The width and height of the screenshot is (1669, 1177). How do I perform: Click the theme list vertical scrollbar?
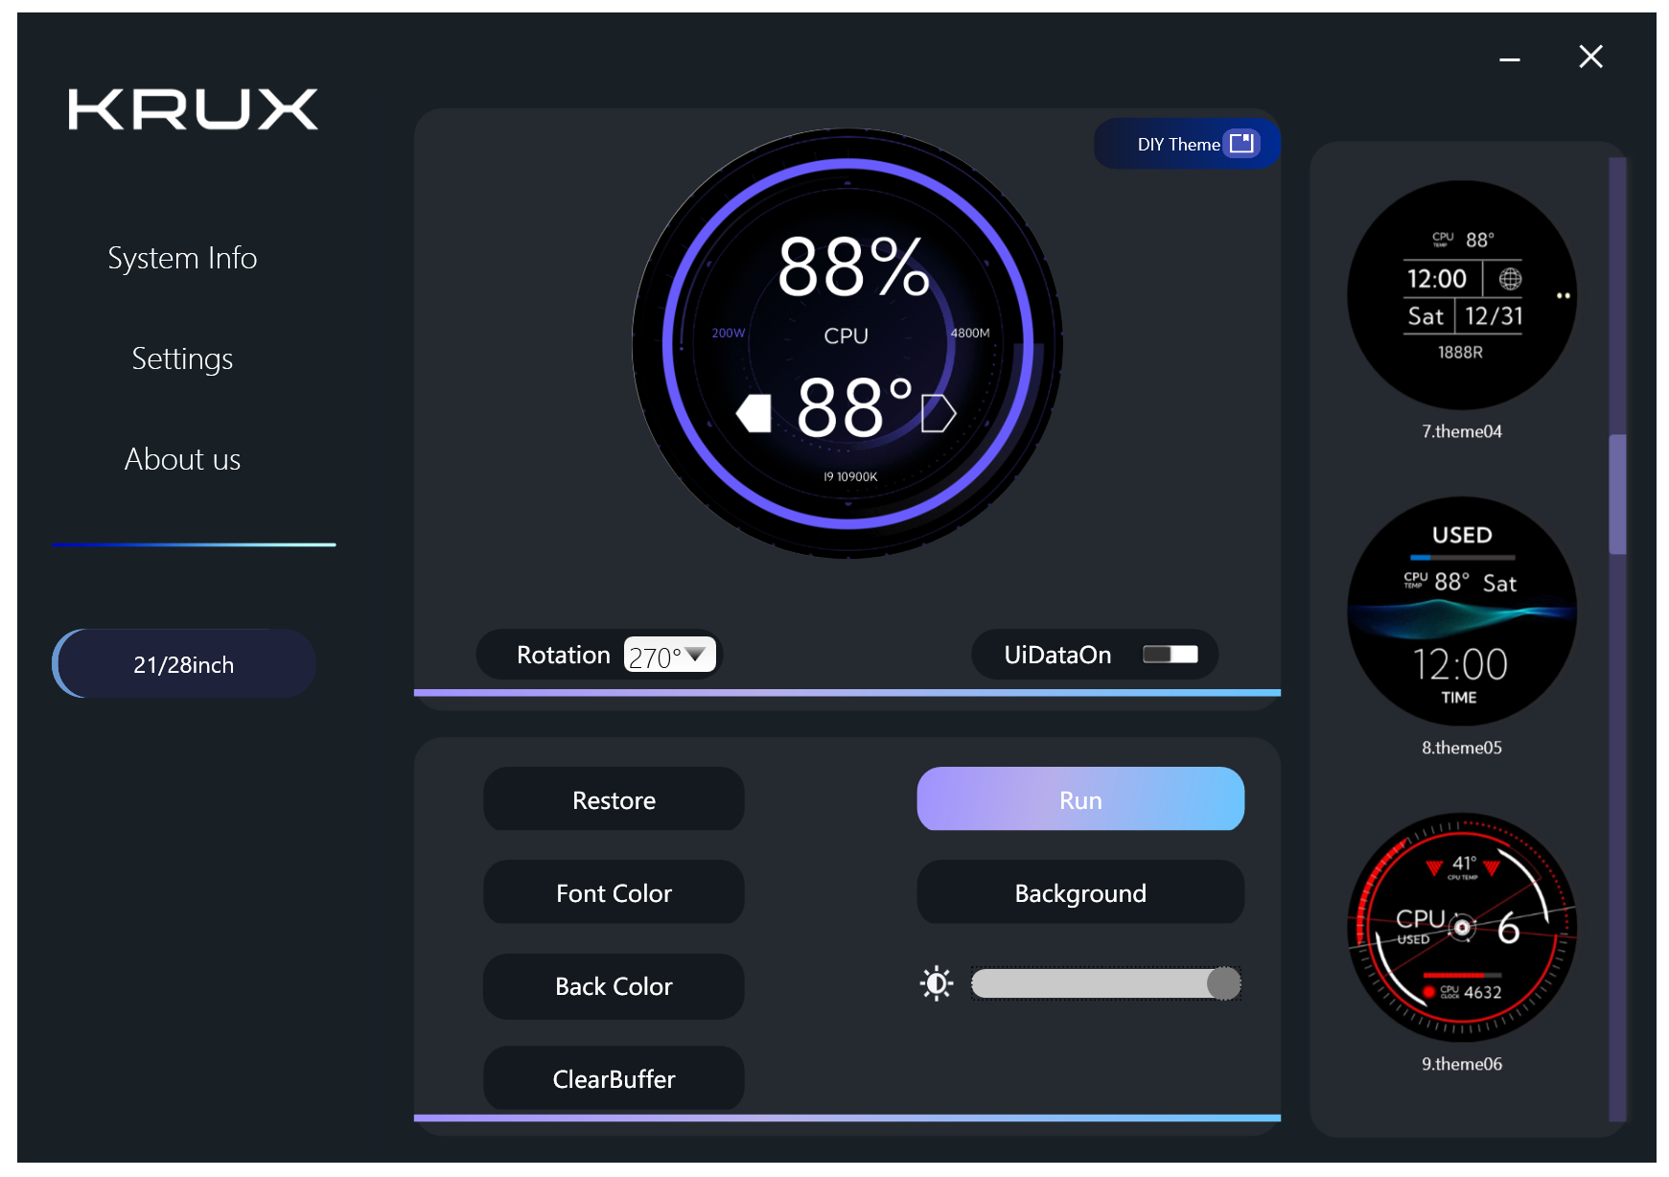point(1617,495)
